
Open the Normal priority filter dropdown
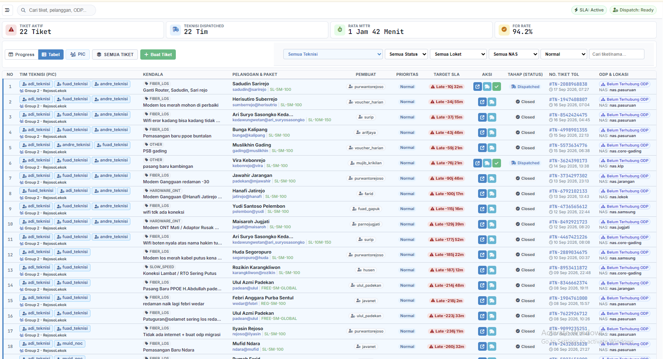[x=563, y=54]
